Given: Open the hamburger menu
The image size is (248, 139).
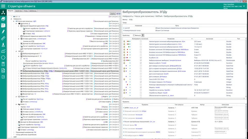Looking at the screenshot, I should pyautogui.click(x=3, y=6).
